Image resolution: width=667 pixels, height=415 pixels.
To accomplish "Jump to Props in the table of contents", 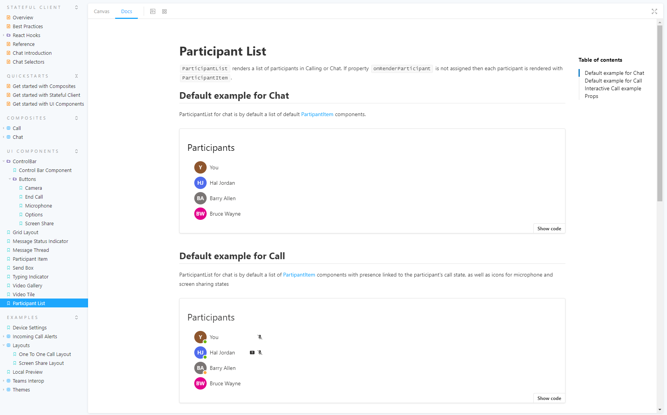I will (591, 96).
